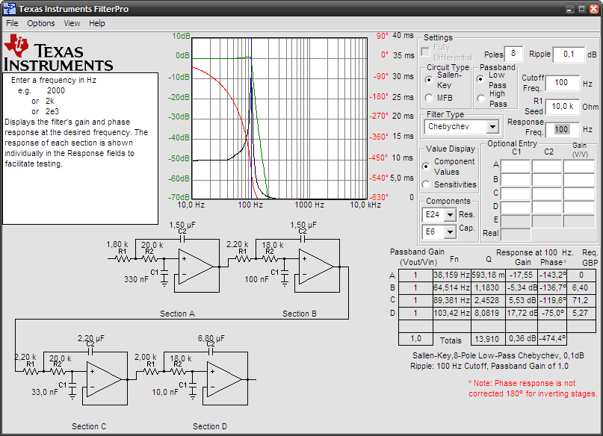Open the File menu

(12, 23)
